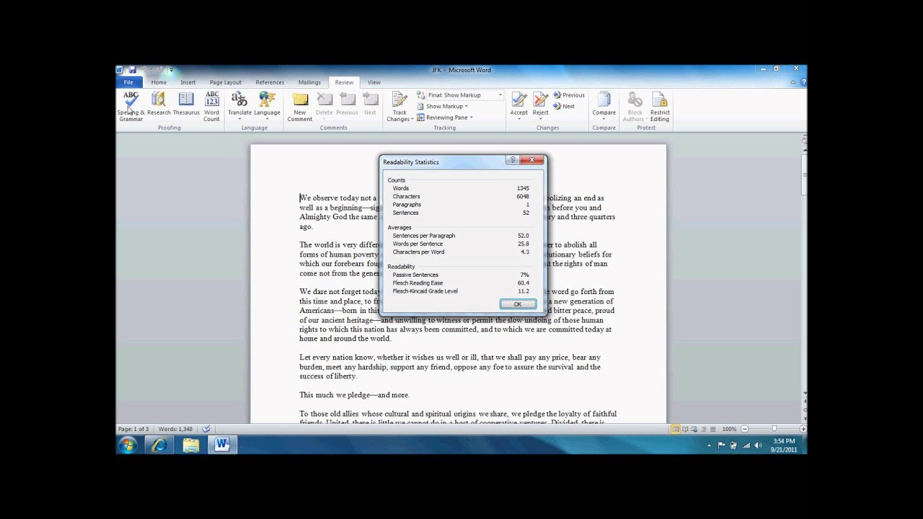Viewport: 923px width, 519px height.
Task: Click the Language globe icon
Action: point(267,99)
